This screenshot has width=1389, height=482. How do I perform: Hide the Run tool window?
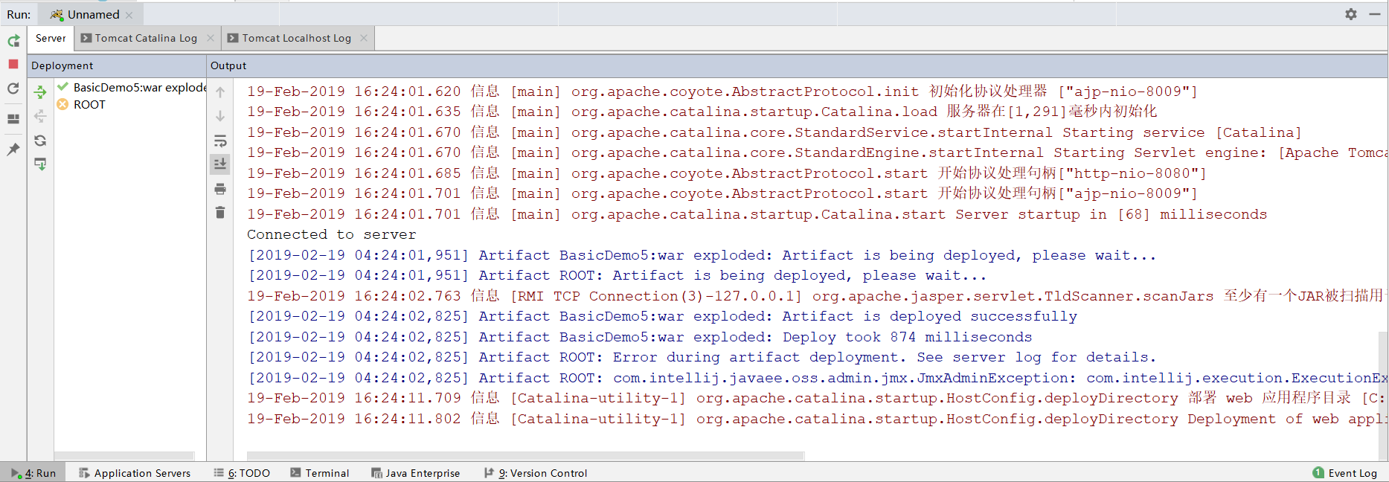coord(1375,14)
